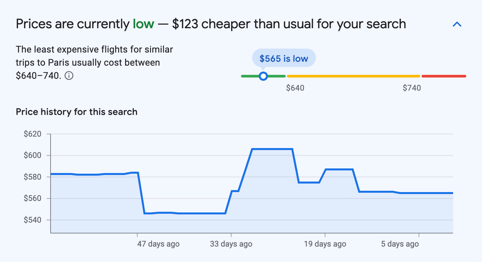482x262 pixels.
Task: Click the upward chevron at top right
Action: 457,24
